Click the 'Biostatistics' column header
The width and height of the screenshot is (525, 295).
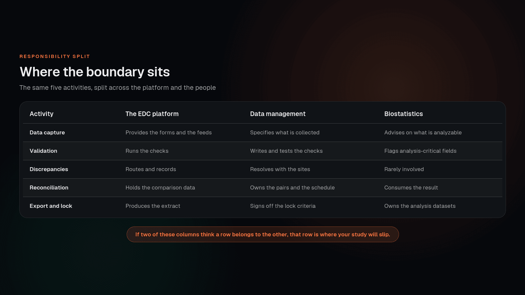(404, 114)
